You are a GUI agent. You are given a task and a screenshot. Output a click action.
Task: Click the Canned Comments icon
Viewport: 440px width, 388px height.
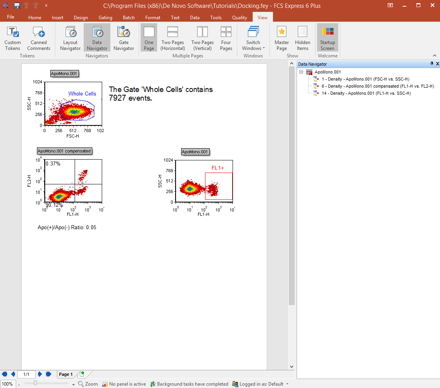click(x=38, y=38)
